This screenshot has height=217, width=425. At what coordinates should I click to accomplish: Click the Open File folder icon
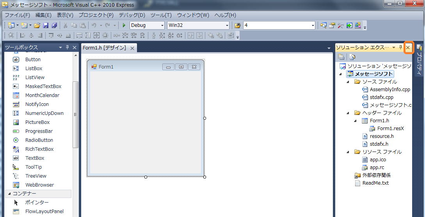point(37,25)
